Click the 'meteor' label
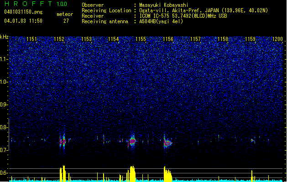 pos(65,14)
